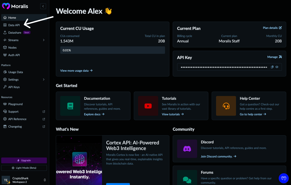This screenshot has width=291, height=185.
Task: Click Go to help center link
Action: 253,114
